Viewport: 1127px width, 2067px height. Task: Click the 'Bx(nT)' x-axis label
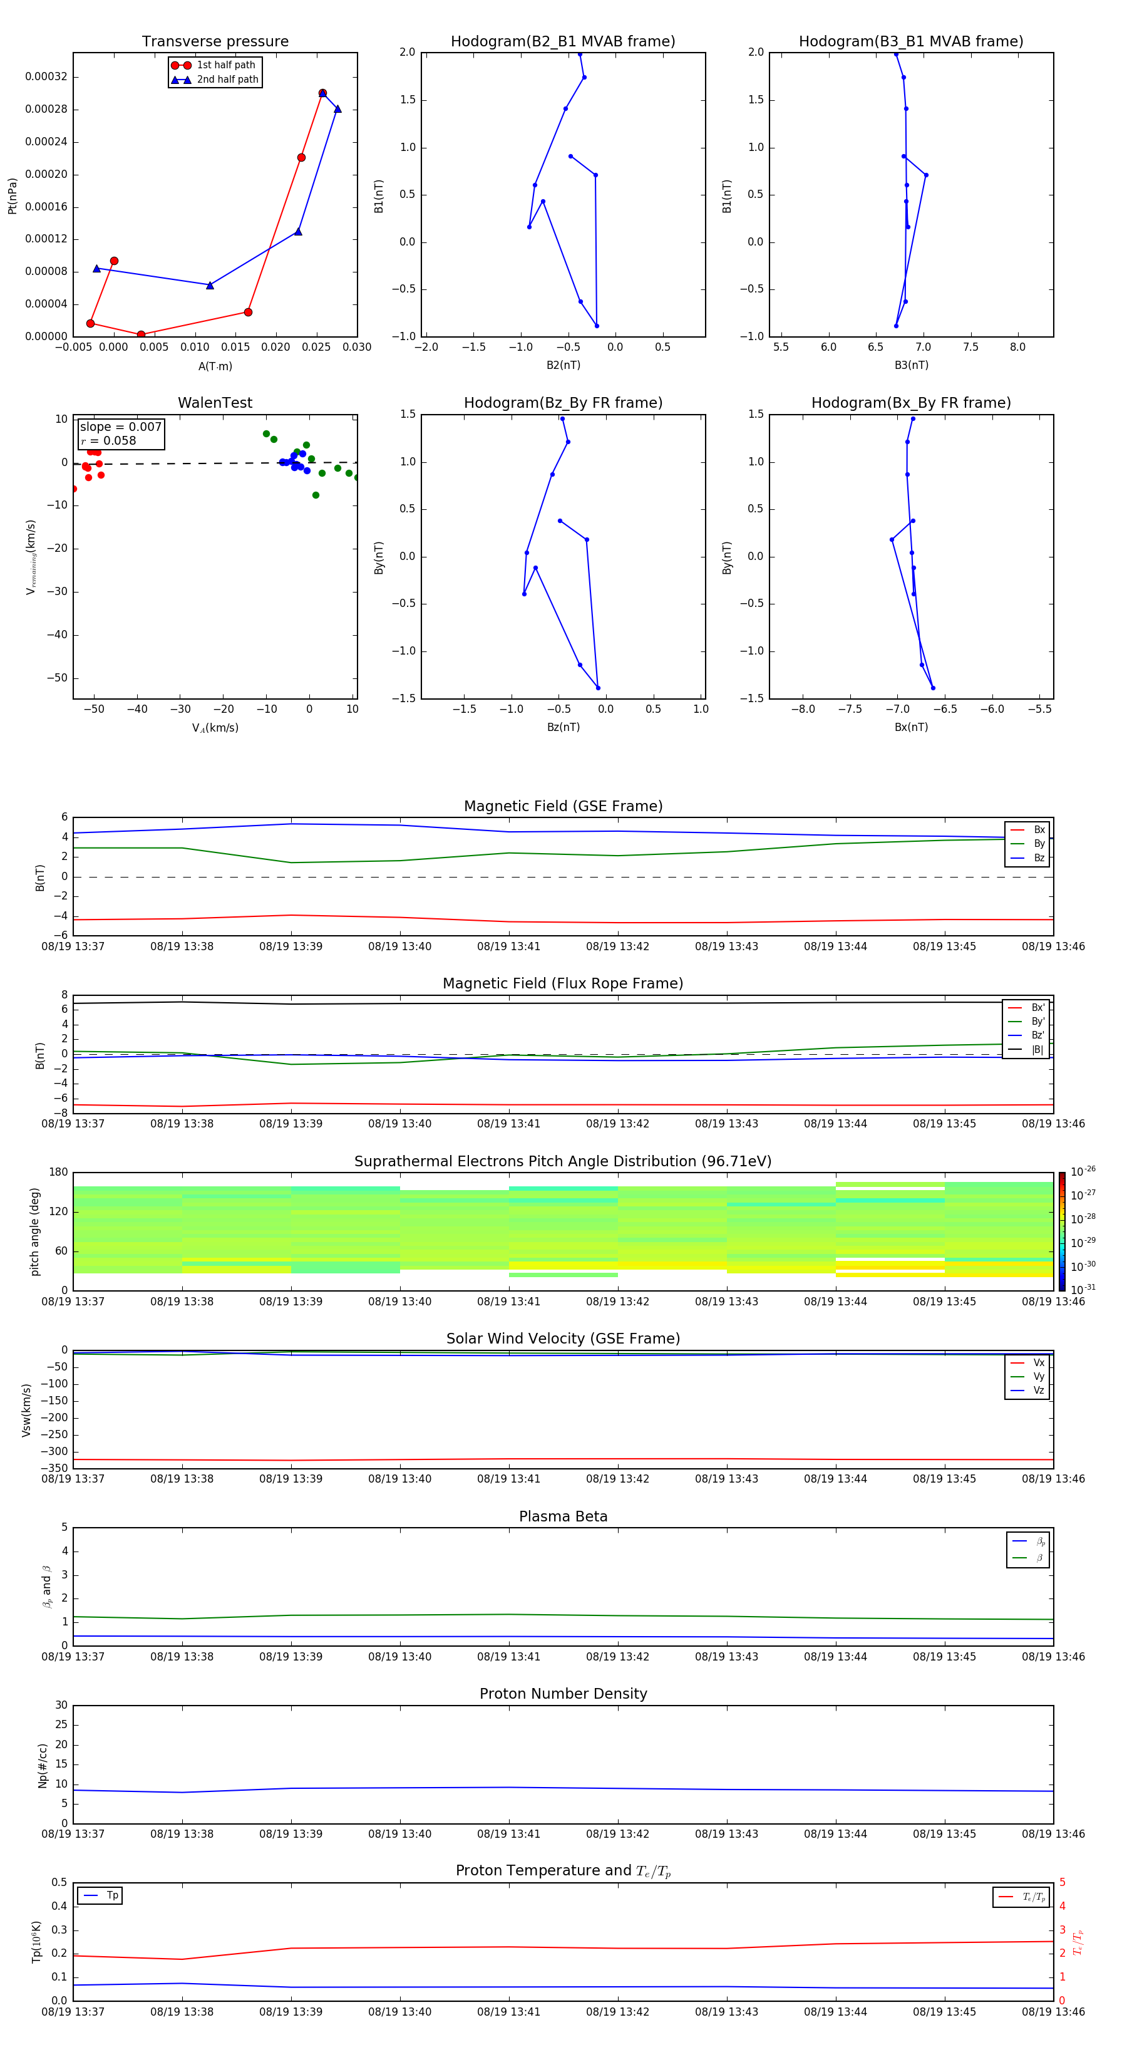click(911, 727)
